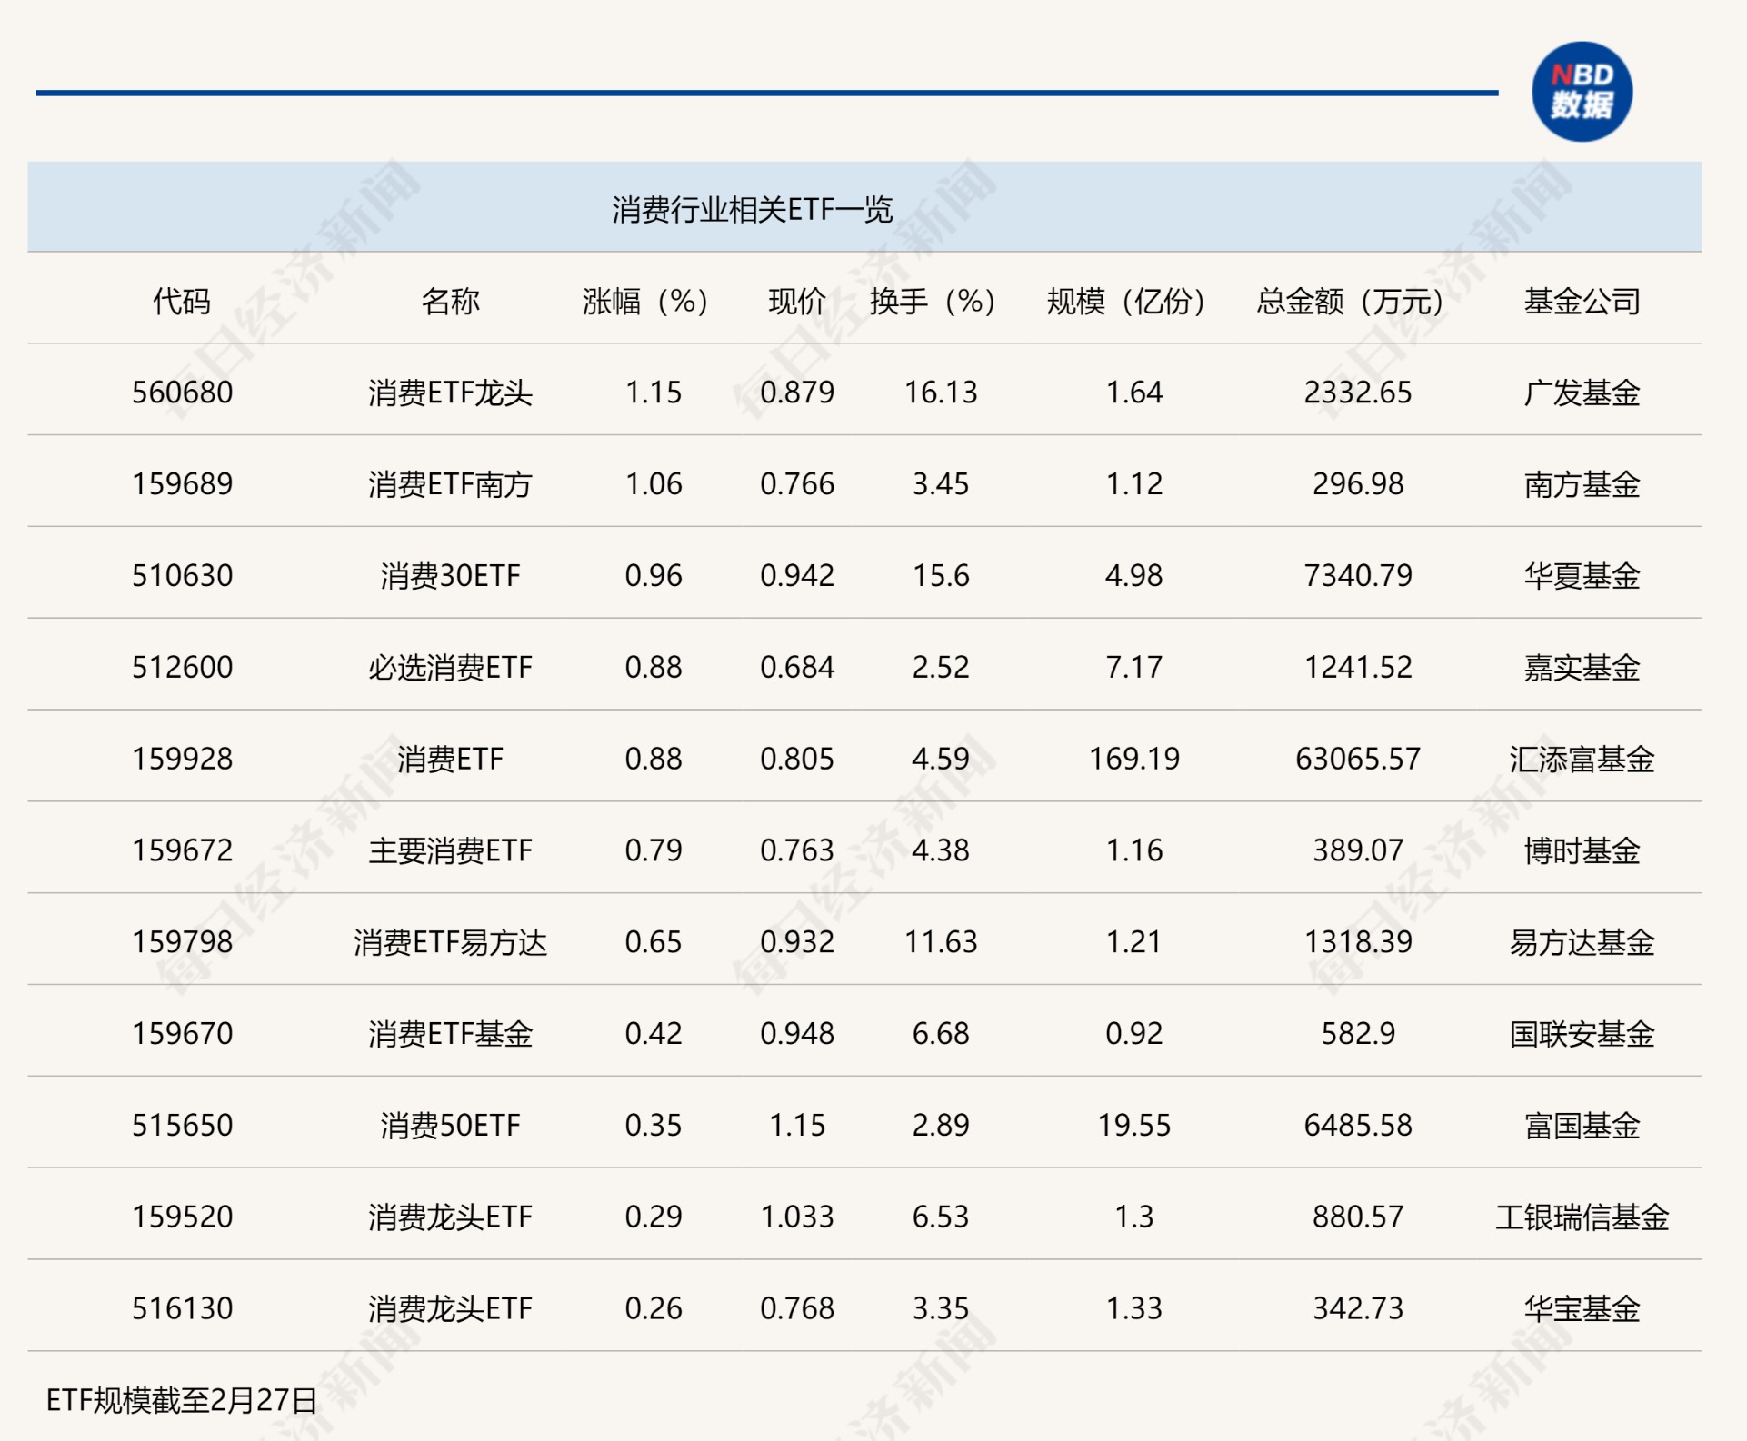Image resolution: width=1747 pixels, height=1441 pixels.
Task: Click ETF code 560680
Action: pos(182,393)
